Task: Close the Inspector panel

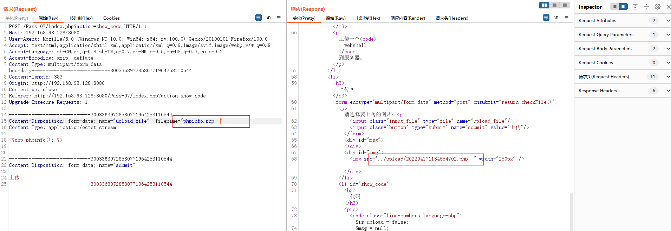Action: [668, 7]
